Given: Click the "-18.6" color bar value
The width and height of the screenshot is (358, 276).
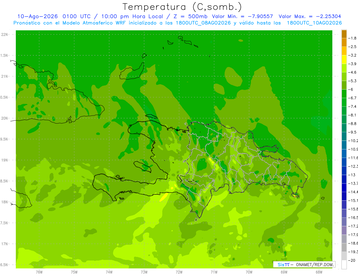Looking at the screenshot, I should point(353,243).
